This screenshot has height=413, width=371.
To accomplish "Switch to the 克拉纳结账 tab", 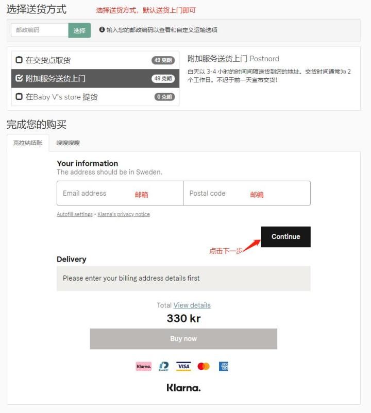I will coord(28,143).
